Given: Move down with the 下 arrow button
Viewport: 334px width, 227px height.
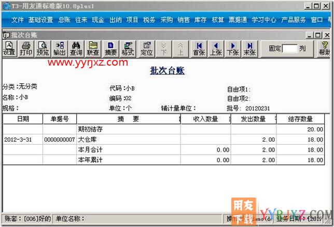Looking at the screenshot, I should coord(163,49).
